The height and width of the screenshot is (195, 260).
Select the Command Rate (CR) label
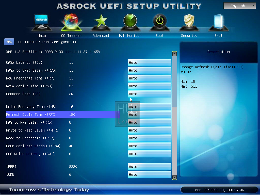23,94
